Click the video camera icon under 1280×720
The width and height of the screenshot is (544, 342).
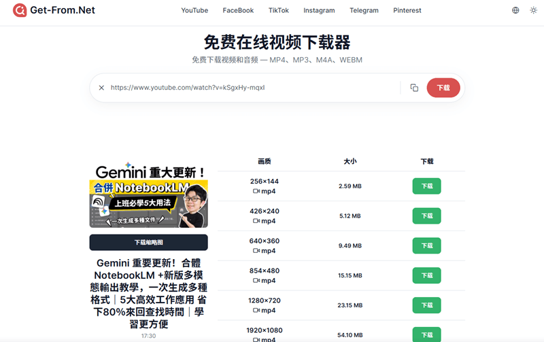click(256, 311)
